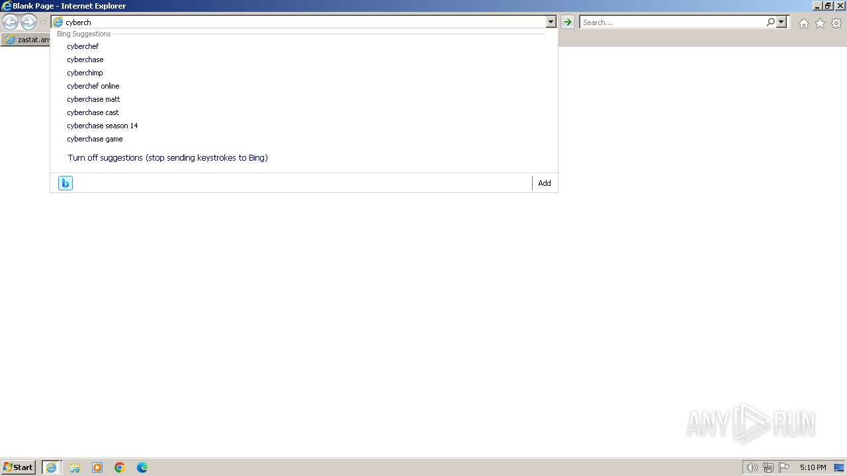Viewport: 847px width, 476px height.
Task: Open the Windows Start button
Action: (18, 467)
